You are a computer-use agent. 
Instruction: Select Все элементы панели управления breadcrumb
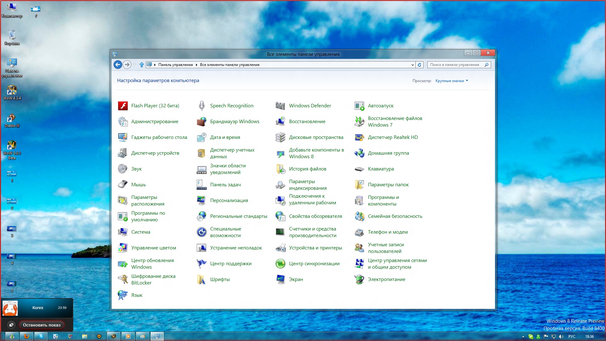tap(229, 65)
